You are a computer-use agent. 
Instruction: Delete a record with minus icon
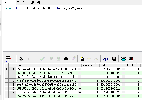tap(35, 59)
